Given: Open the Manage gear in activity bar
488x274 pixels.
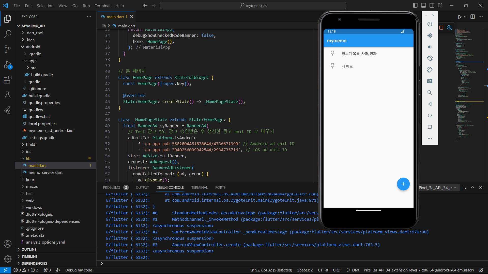Looking at the screenshot, I should 8,259.
